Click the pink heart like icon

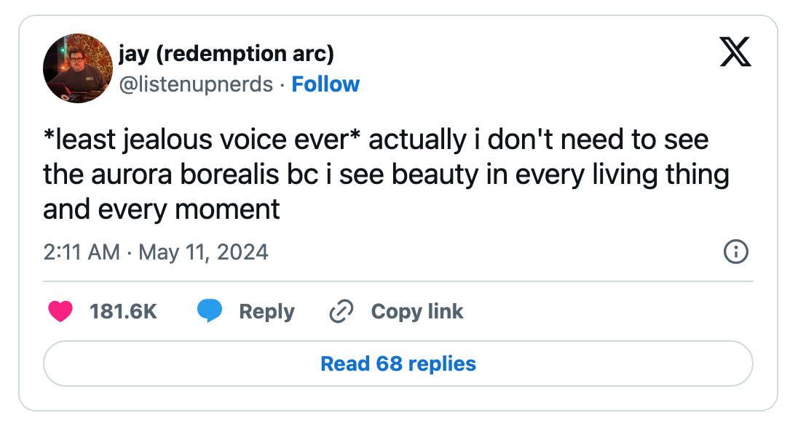coord(60,311)
